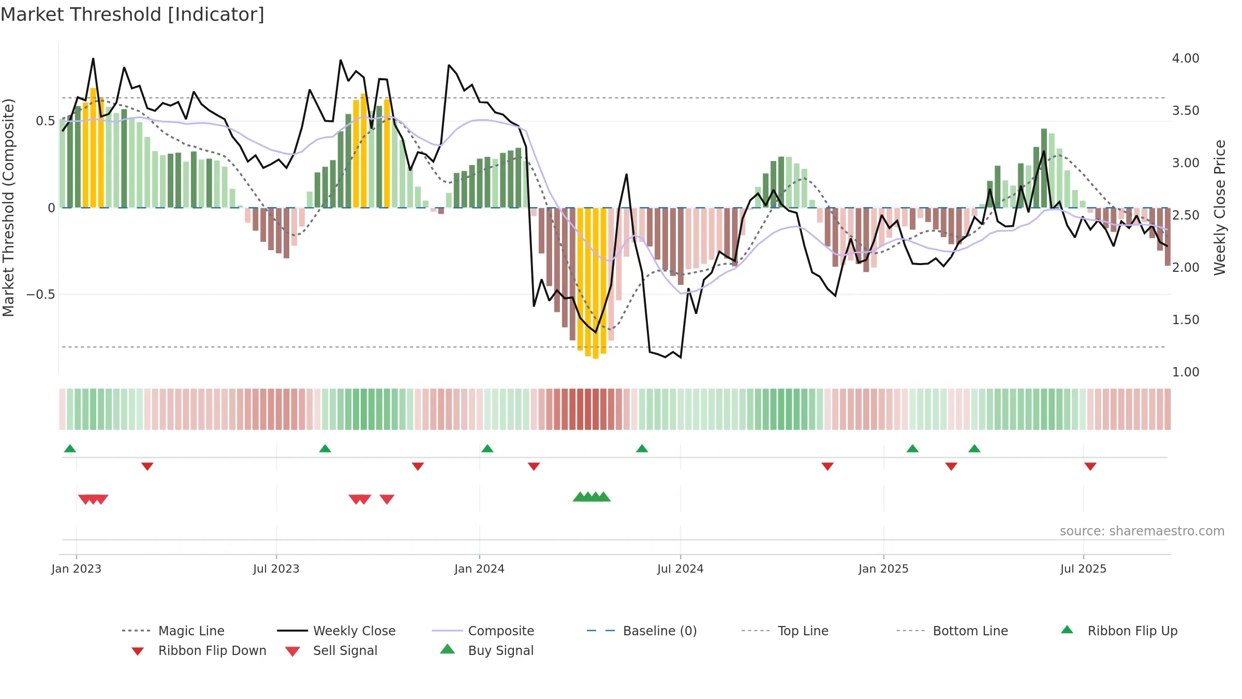Click the lone sell signal marker in autumn 2023
Image resolution: width=1242 pixels, height=699 pixels.
387,499
